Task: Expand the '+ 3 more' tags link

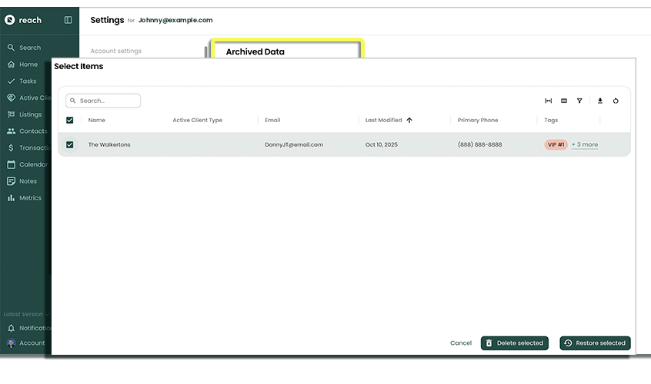Action: 585,144
